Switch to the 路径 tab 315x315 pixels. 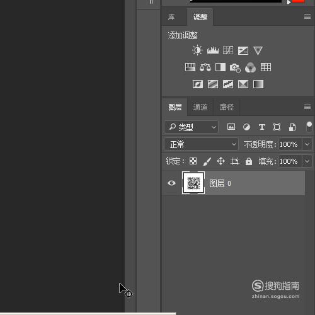[227, 107]
